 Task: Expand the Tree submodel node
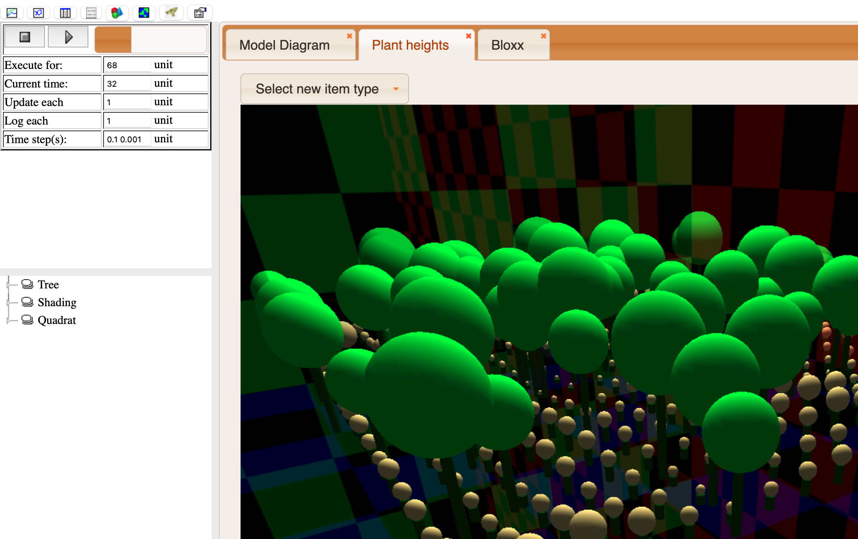tap(9, 285)
